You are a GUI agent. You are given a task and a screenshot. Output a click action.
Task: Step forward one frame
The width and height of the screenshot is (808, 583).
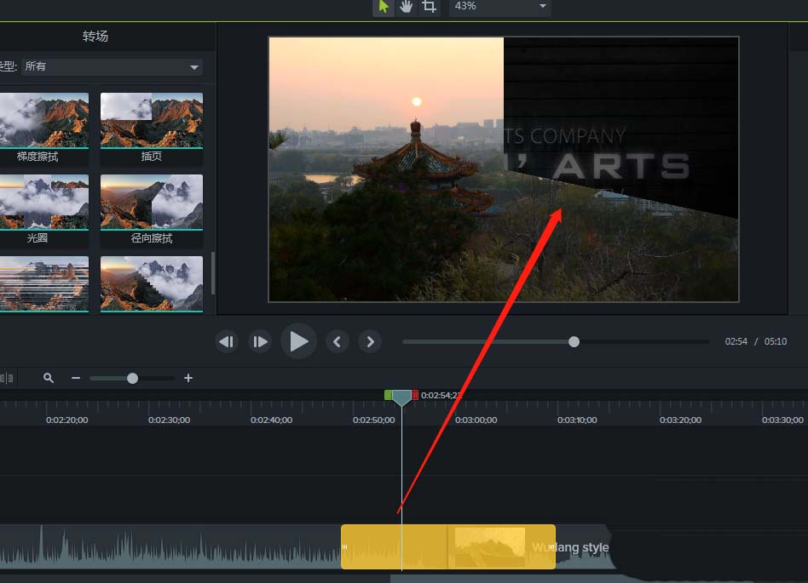click(x=260, y=342)
